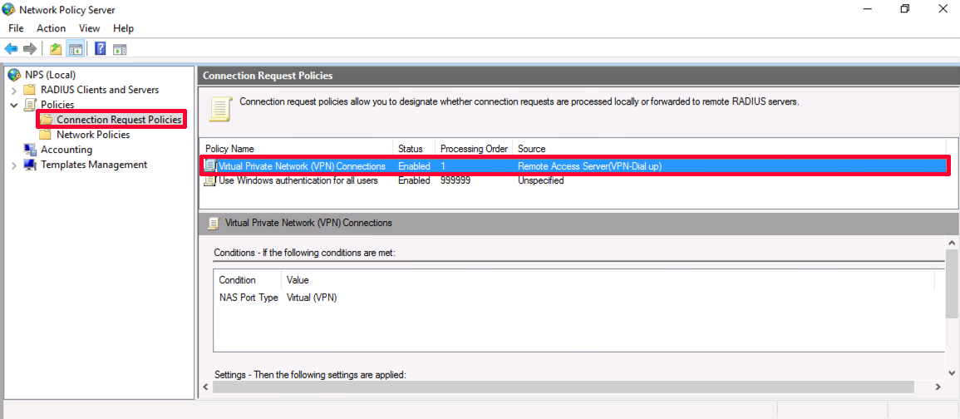The width and height of the screenshot is (960, 419).
Task: Click the horizontal scrollbar thumb
Action: pos(563,387)
